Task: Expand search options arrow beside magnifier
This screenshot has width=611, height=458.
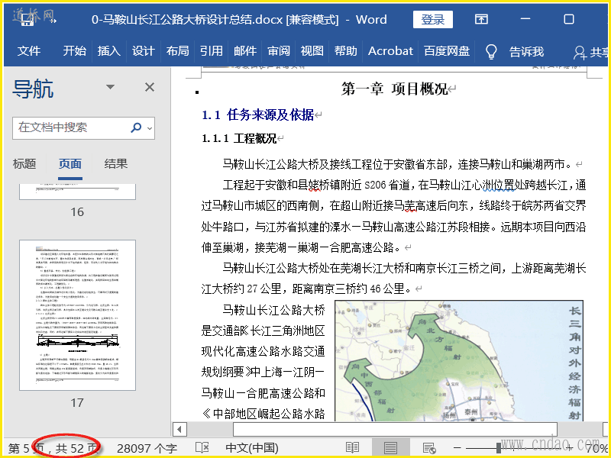Action: pos(150,127)
